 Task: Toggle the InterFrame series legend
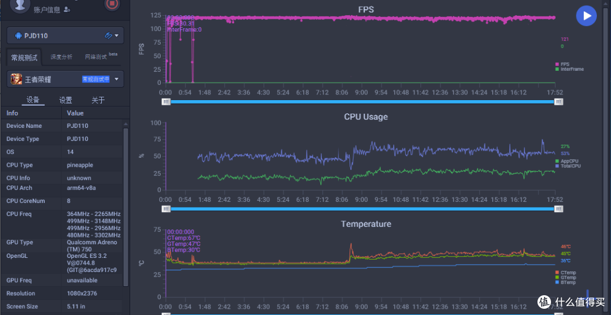click(569, 70)
